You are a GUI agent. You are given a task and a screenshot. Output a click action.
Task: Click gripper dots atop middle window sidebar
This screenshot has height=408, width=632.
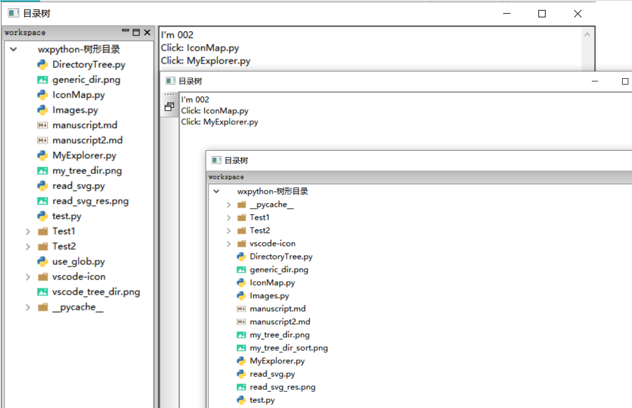pos(169,94)
